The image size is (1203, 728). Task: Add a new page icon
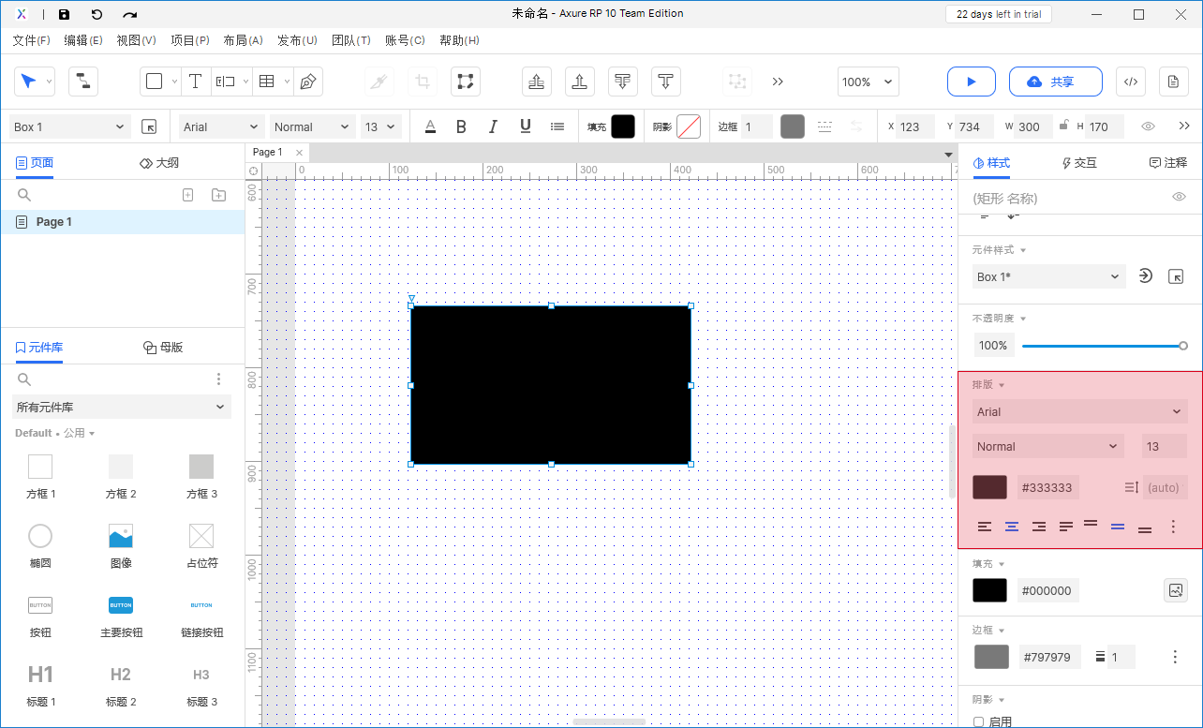pos(187,195)
